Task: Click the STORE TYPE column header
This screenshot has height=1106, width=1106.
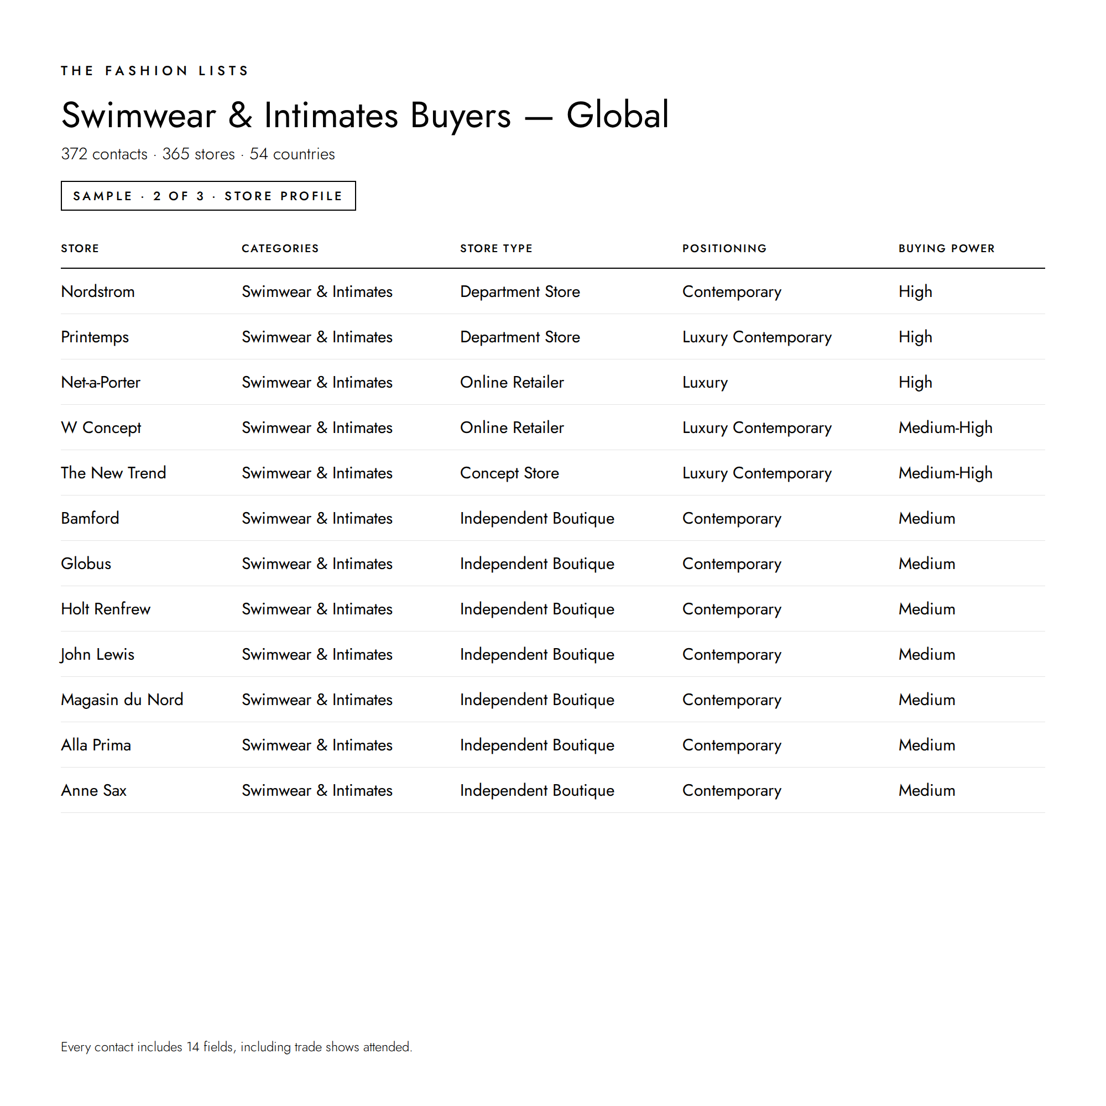Action: pyautogui.click(x=497, y=248)
